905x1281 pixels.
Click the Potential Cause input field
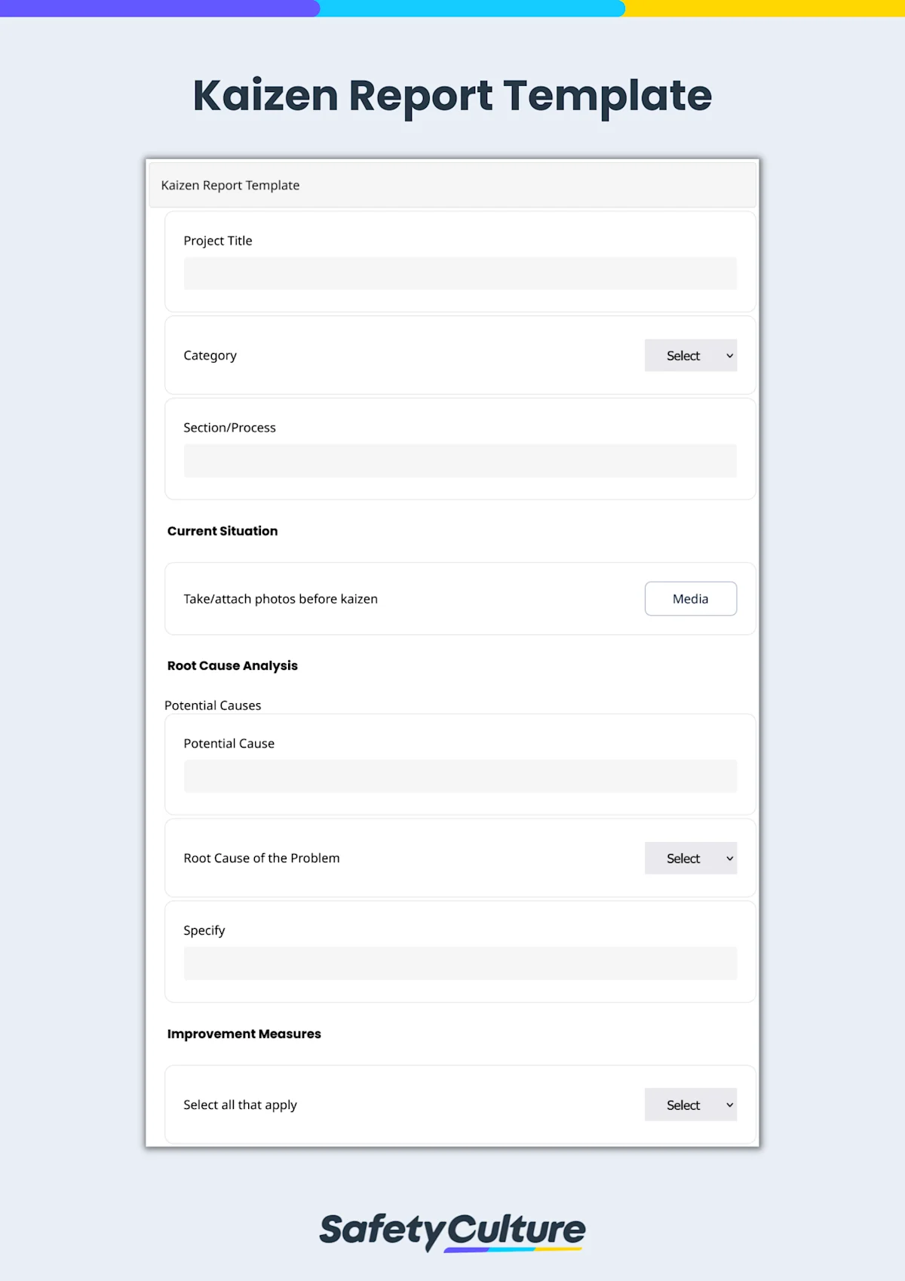tap(460, 776)
